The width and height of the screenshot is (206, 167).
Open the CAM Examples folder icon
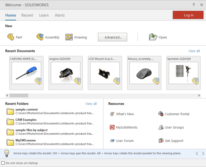point(10,122)
